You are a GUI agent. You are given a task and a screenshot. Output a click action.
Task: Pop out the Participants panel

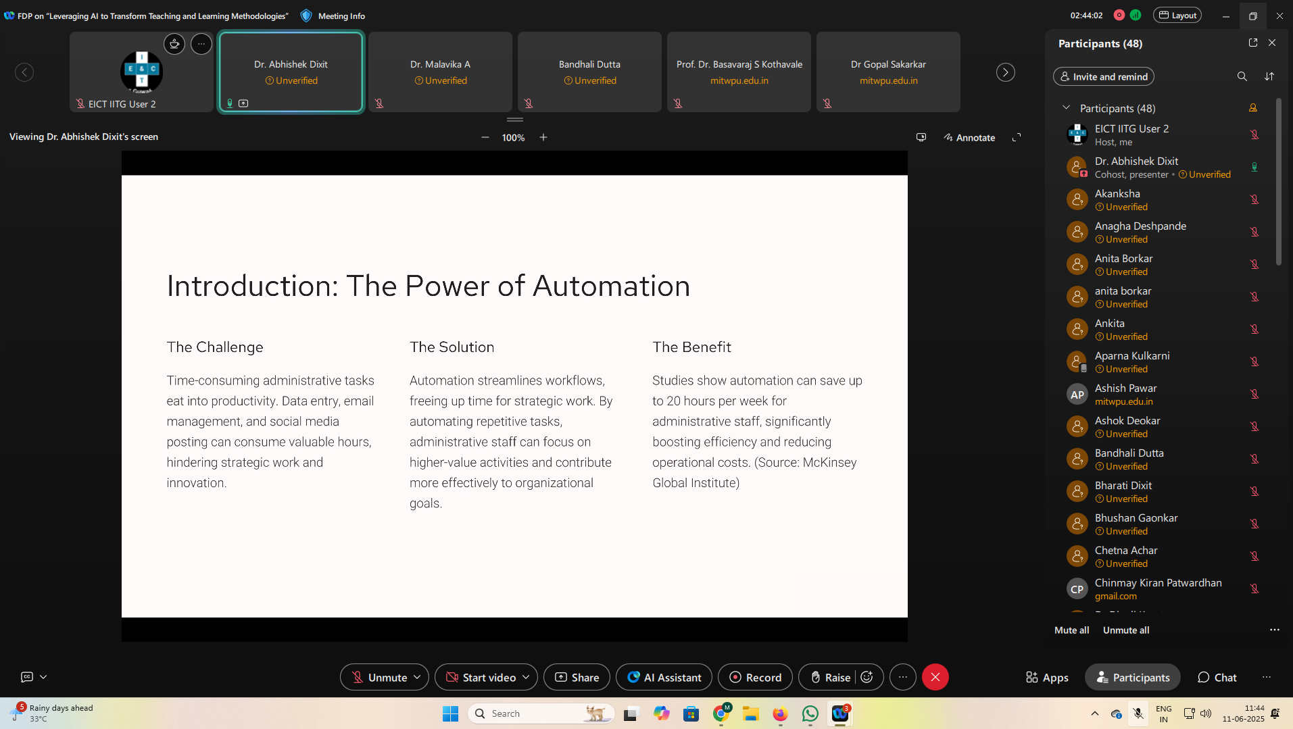click(1252, 43)
